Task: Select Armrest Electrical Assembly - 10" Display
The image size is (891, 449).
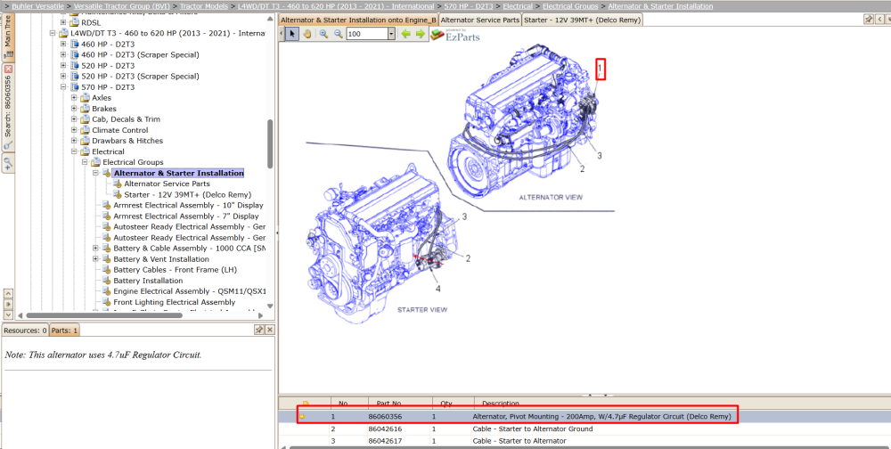Action: [188, 205]
